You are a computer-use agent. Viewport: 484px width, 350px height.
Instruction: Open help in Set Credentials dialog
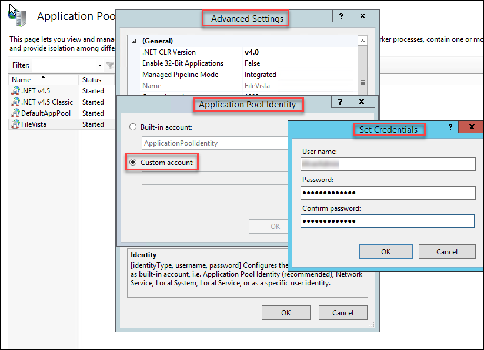(450, 127)
